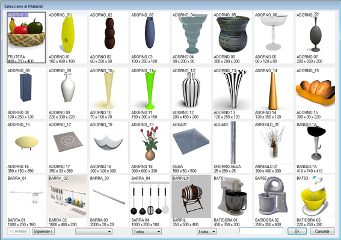Pick the ADORNO 05 patterned pot

[232, 38]
